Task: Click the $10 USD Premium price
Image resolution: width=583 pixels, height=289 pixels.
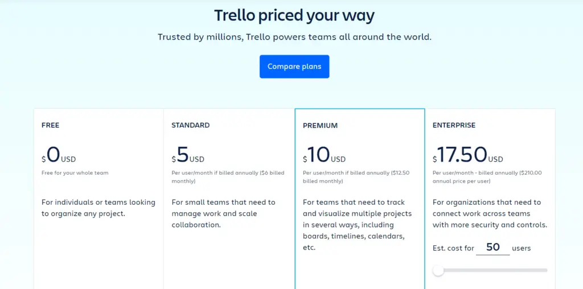Action: click(324, 155)
